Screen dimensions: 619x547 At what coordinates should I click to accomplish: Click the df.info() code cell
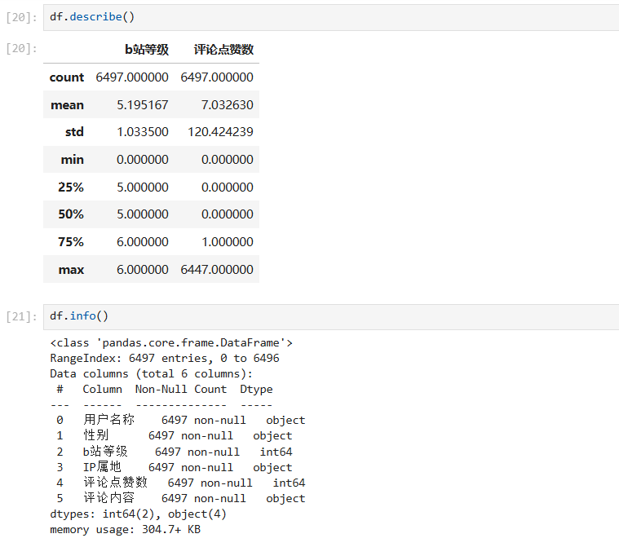click(x=326, y=316)
